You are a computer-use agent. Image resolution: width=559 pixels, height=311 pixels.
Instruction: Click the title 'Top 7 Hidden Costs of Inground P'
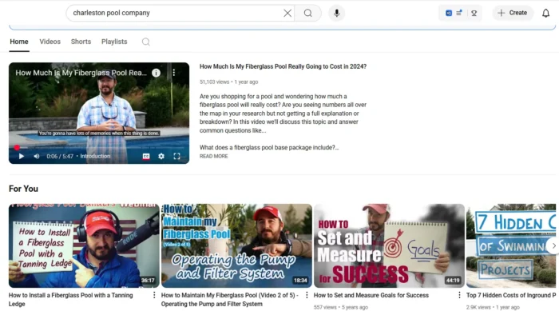click(511, 295)
